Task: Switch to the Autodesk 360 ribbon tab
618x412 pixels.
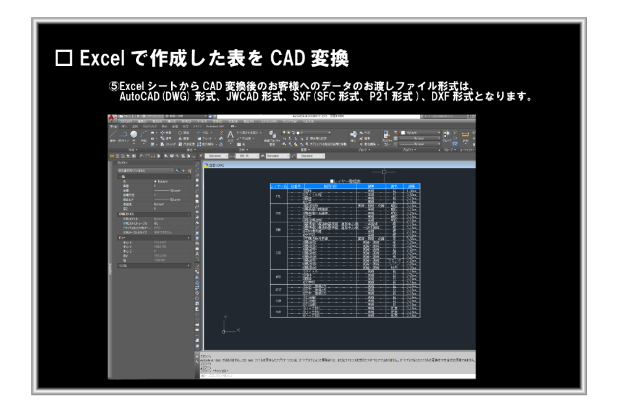Action: click(x=215, y=127)
